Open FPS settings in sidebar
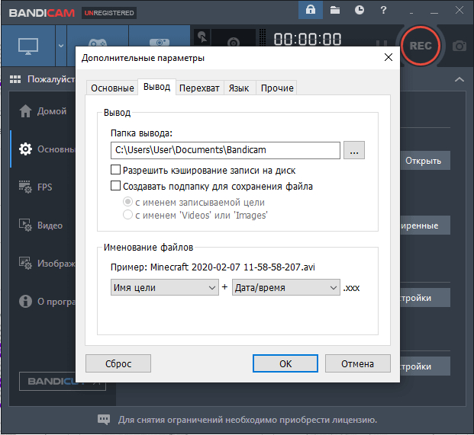Screen dimensions: 474x435 tap(36, 187)
